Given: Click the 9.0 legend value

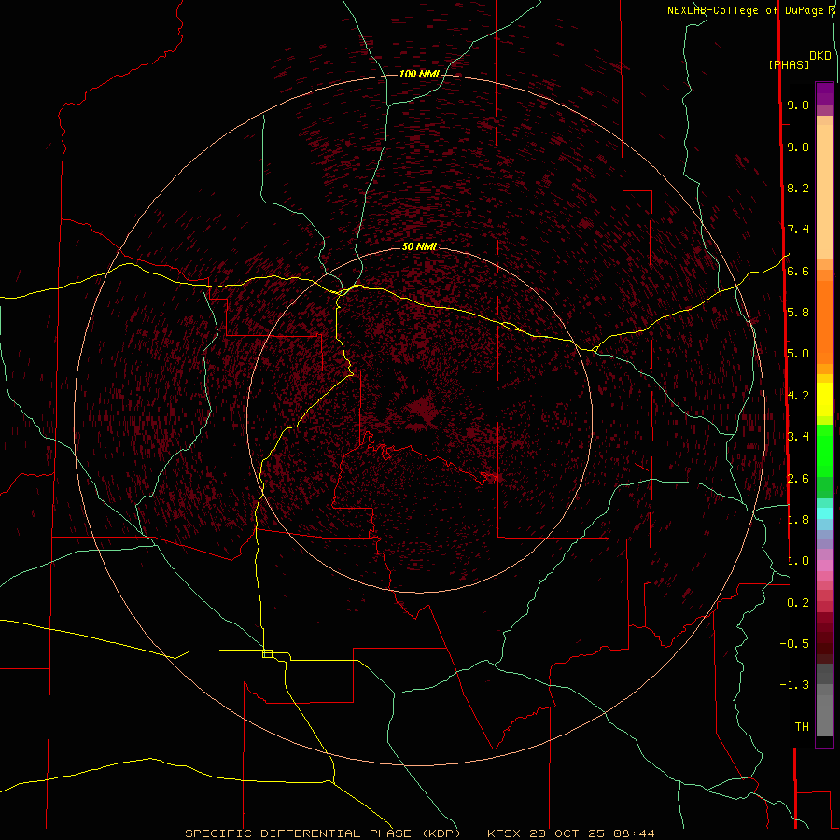Looking at the screenshot, I should pyautogui.click(x=798, y=147).
